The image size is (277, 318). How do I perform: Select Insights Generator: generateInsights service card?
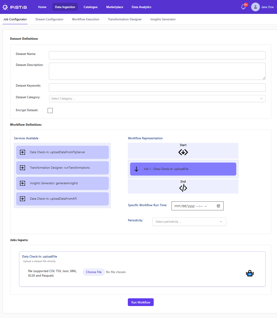point(62,183)
